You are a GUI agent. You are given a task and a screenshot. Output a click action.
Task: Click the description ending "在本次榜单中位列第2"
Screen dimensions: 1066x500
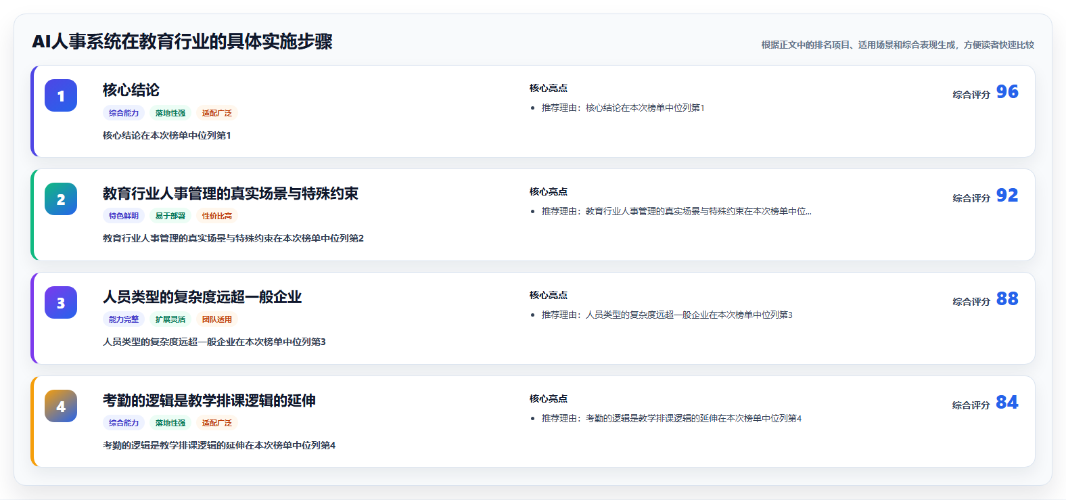click(x=233, y=238)
